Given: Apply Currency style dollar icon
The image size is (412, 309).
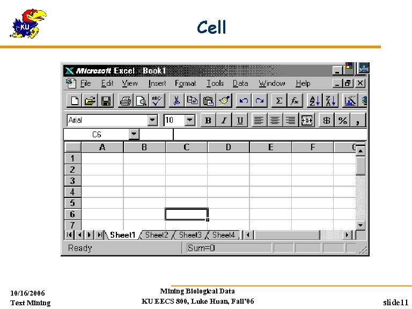Looking at the screenshot, I should pos(326,120).
